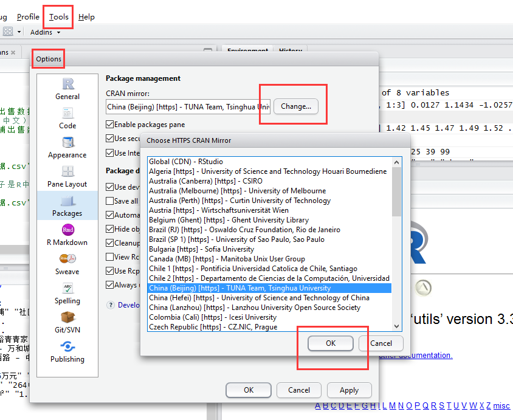The image size is (513, 420).
Task: Select Algeria [https] mirror entry
Action: point(269,171)
